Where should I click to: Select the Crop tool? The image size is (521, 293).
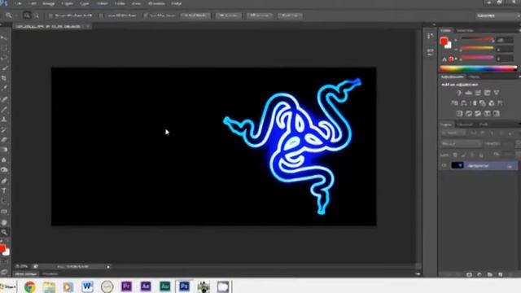(x=4, y=78)
